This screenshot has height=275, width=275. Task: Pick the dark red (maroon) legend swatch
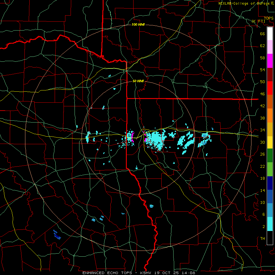pos(270,74)
